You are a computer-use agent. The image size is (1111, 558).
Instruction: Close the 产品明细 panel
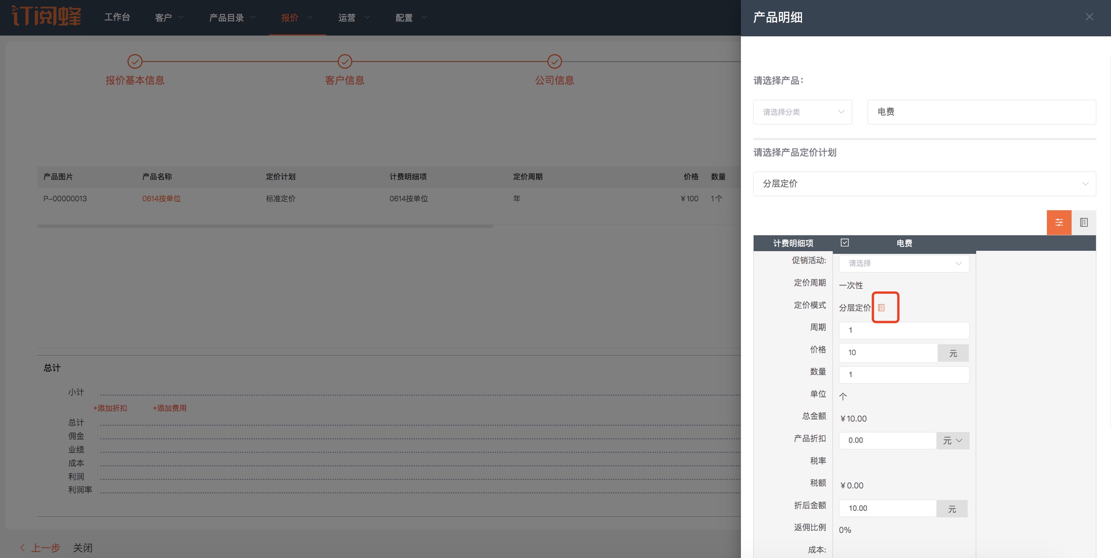1089,17
